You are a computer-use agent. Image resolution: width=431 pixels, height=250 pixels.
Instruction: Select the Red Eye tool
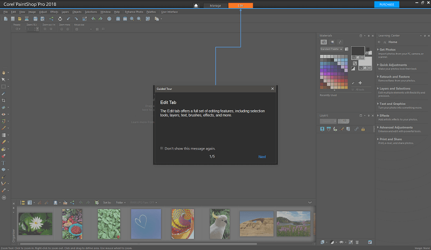(x=4, y=114)
